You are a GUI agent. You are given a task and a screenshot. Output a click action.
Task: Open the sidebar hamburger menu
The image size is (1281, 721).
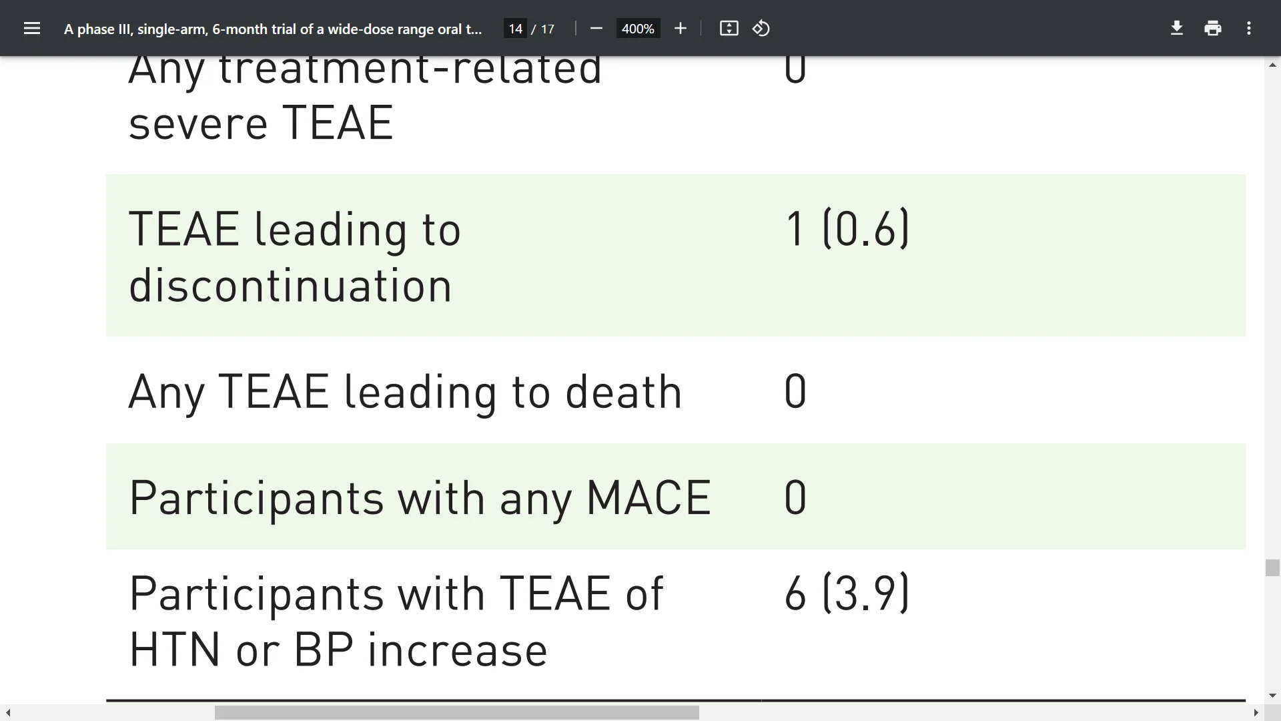click(x=31, y=28)
